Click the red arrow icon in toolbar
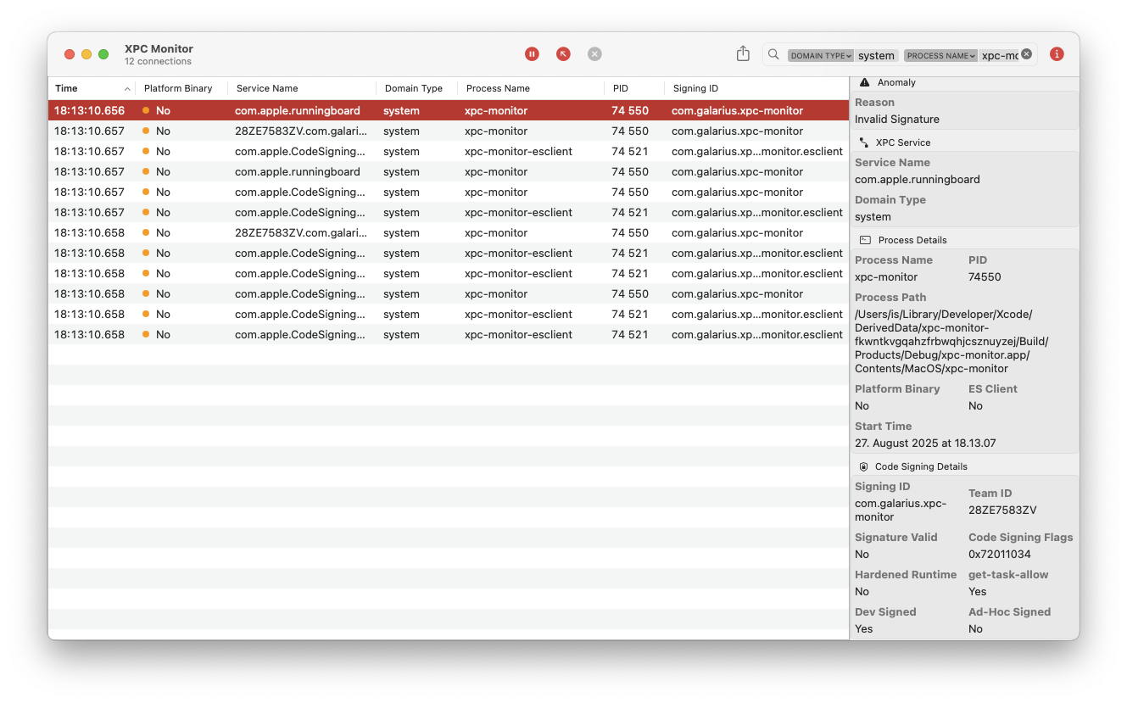This screenshot has height=703, width=1127. [563, 53]
